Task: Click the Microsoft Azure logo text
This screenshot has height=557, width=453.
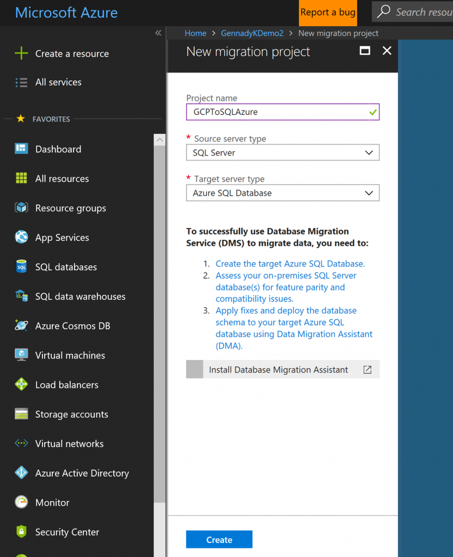Action: pos(66,13)
